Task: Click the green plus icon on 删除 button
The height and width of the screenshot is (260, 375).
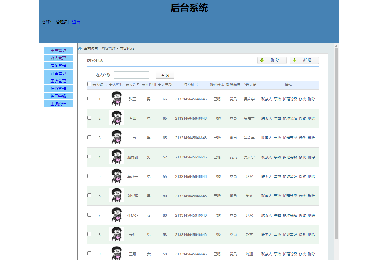Action: coord(262,60)
